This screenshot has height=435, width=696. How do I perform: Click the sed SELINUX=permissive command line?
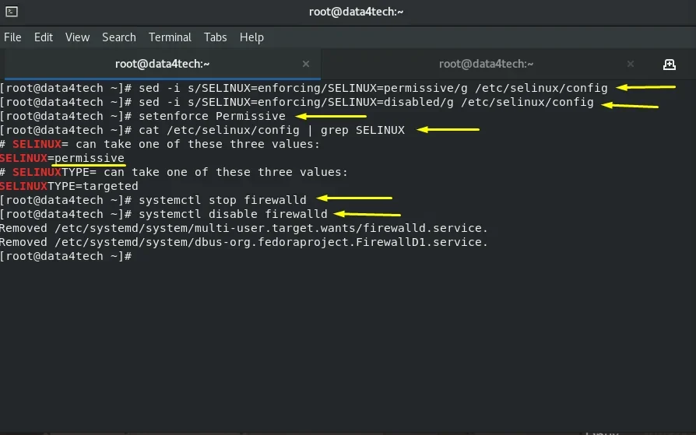[304, 88]
